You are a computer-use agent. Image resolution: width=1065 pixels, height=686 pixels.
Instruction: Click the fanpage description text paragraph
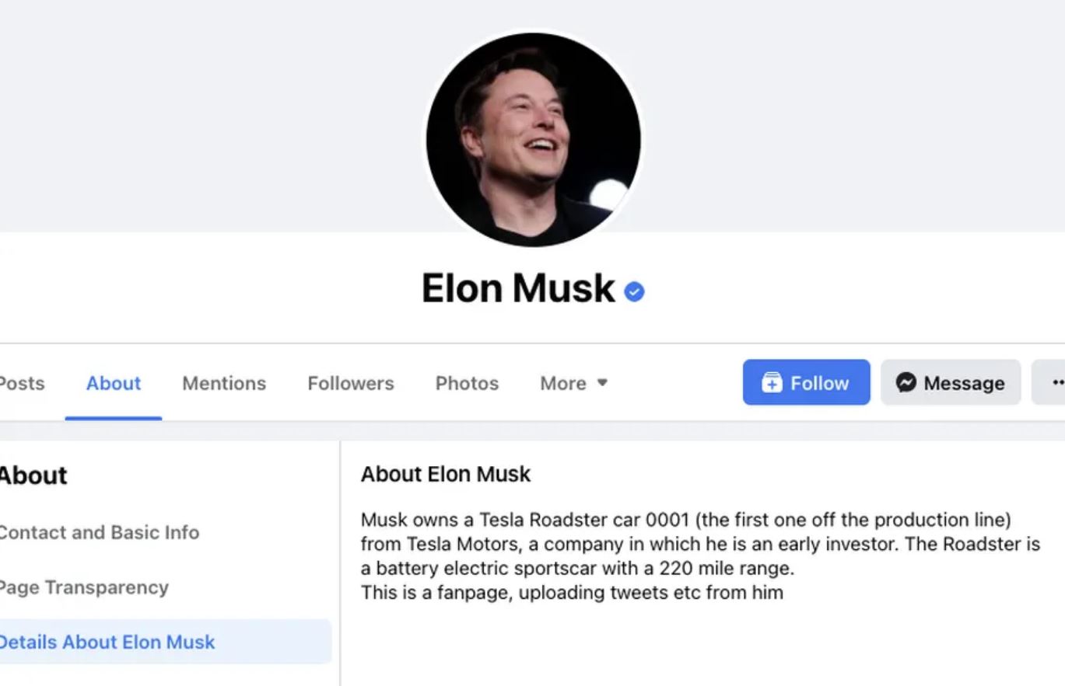pyautogui.click(x=572, y=592)
